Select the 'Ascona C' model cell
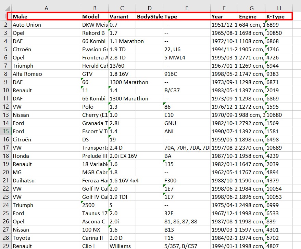Image resolution: width=301 pixels, height=249 pixels. tap(95, 221)
